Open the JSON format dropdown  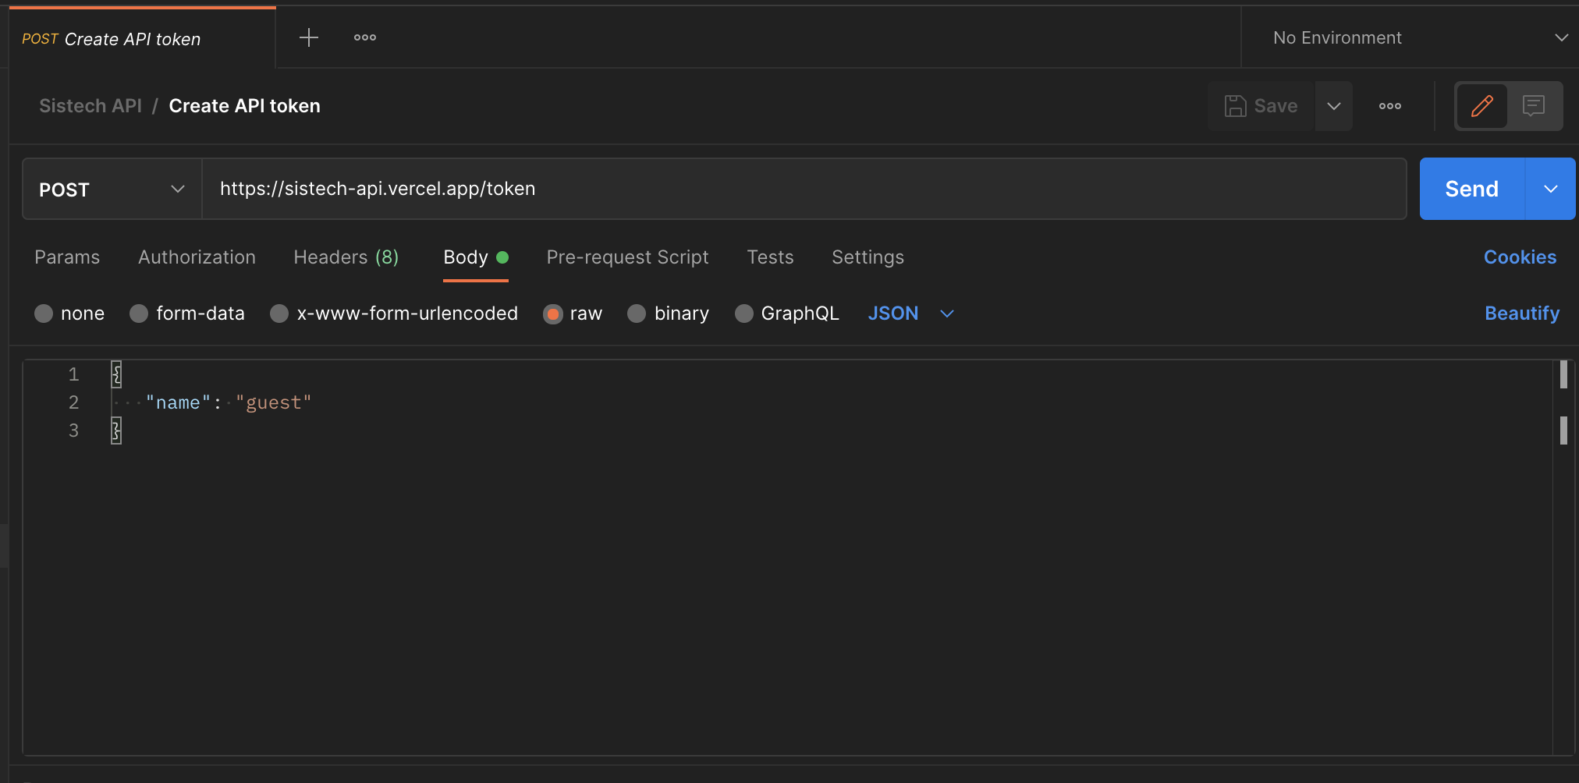click(x=910, y=314)
